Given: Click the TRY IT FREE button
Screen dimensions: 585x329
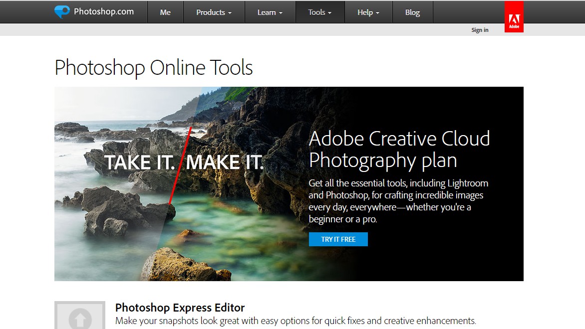Looking at the screenshot, I should tap(338, 239).
